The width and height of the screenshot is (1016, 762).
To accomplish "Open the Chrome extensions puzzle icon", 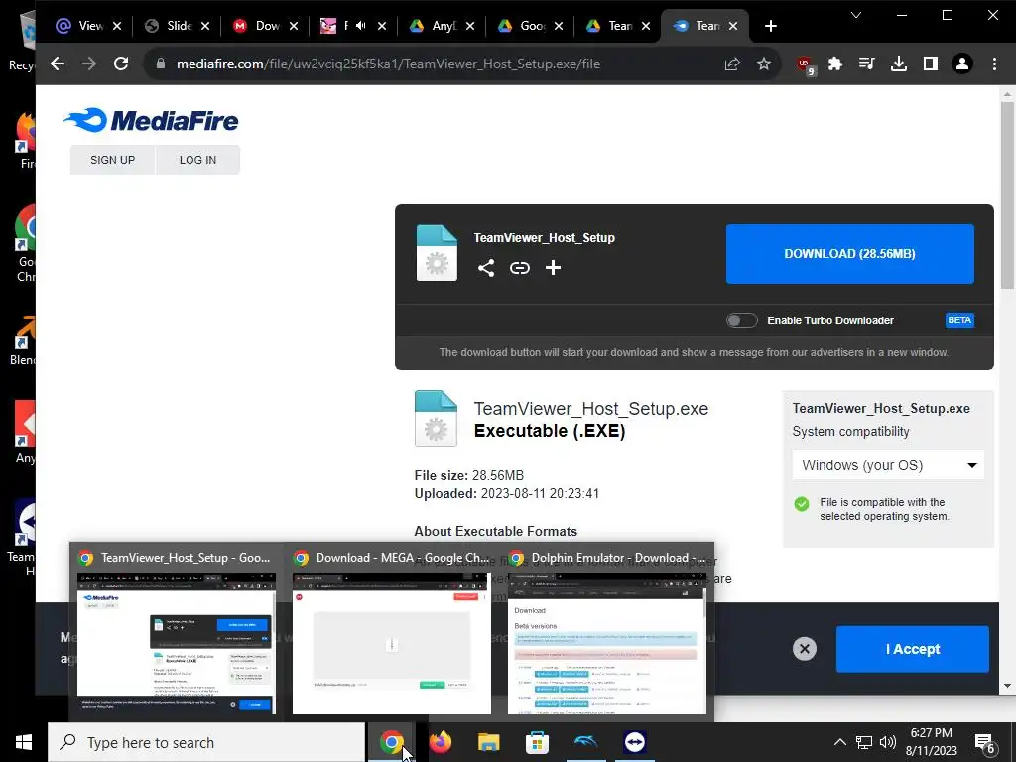I will tap(835, 63).
